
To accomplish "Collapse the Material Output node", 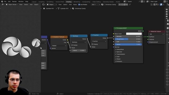I will pos(150,31).
